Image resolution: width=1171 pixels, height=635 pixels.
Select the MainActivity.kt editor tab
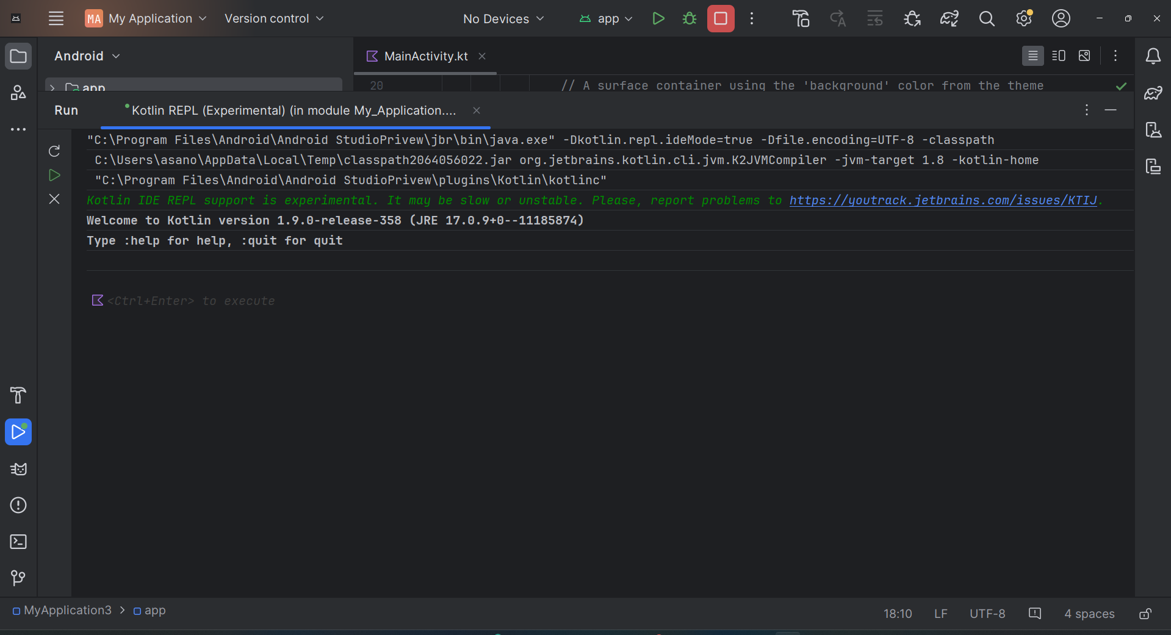tap(425, 56)
